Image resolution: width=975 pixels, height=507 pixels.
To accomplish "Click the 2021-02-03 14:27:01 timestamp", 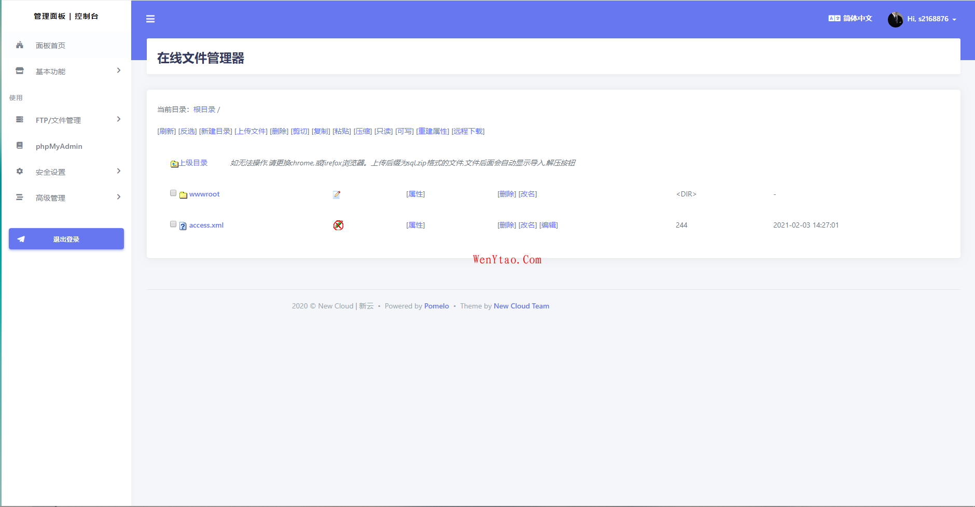I will click(806, 225).
